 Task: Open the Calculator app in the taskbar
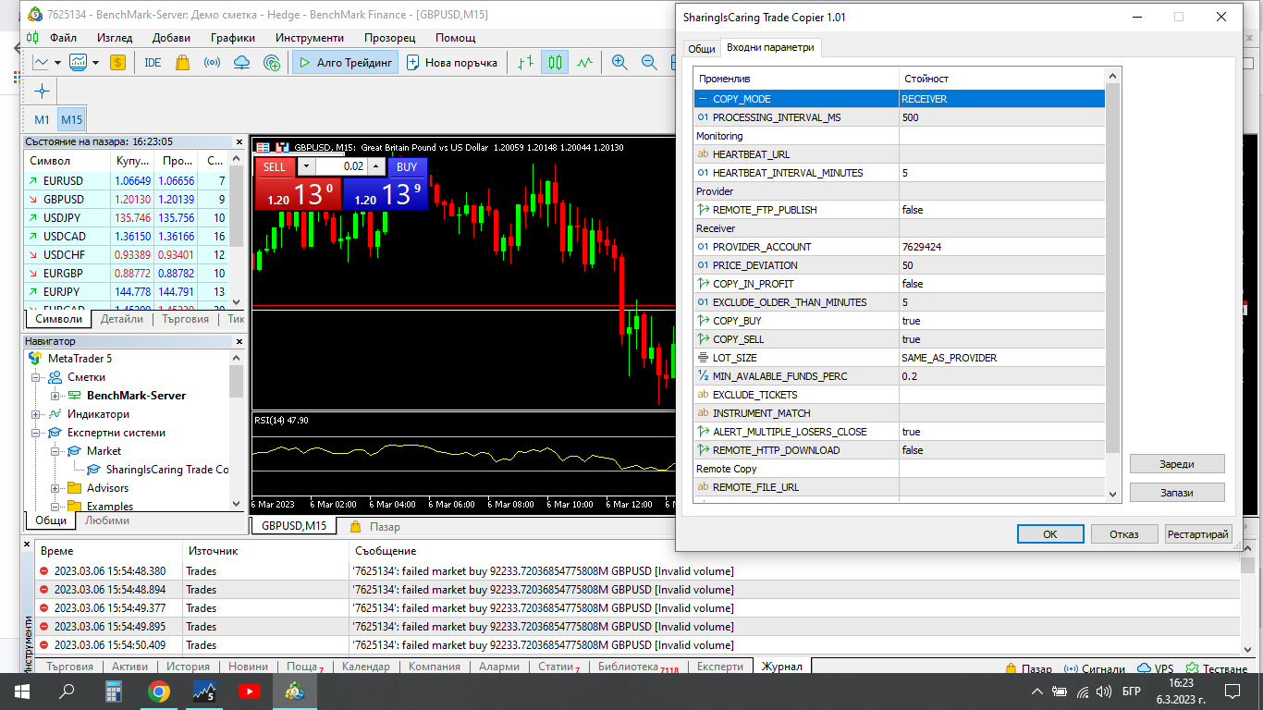pos(113,691)
